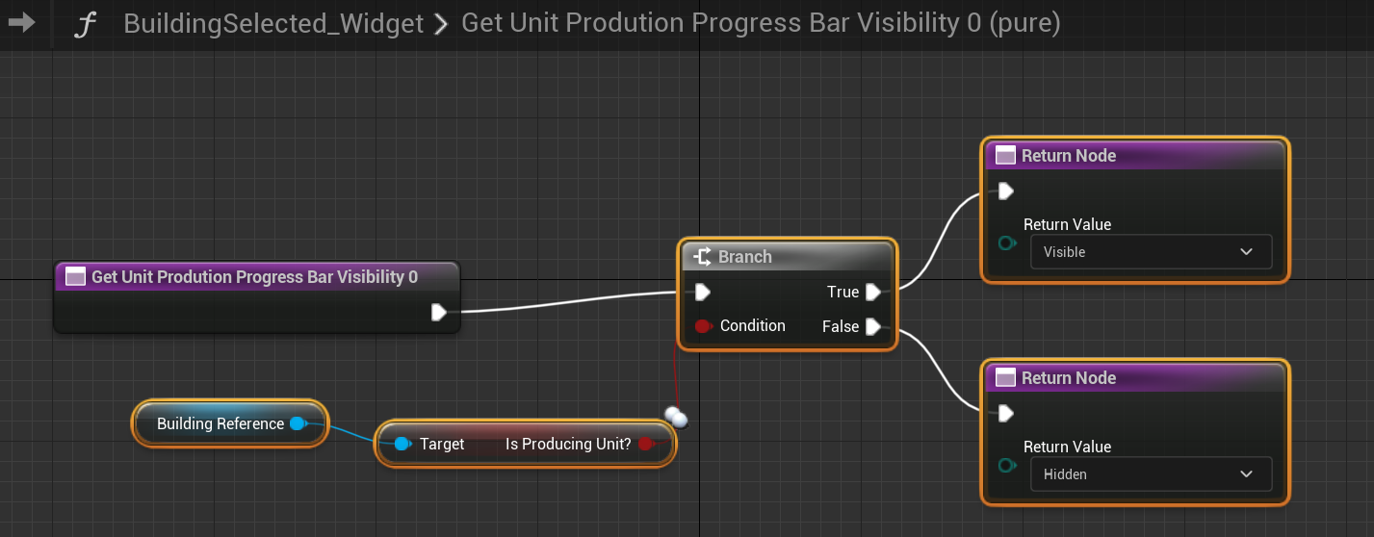The height and width of the screenshot is (537, 1374).
Task: Click the function entry node's output exec pin
Action: [x=439, y=312]
